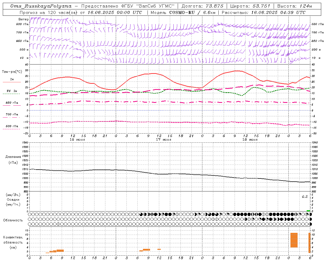The width and height of the screenshot is (325, 260).
Task: Click the green precipitation bar
Action: 308,211
